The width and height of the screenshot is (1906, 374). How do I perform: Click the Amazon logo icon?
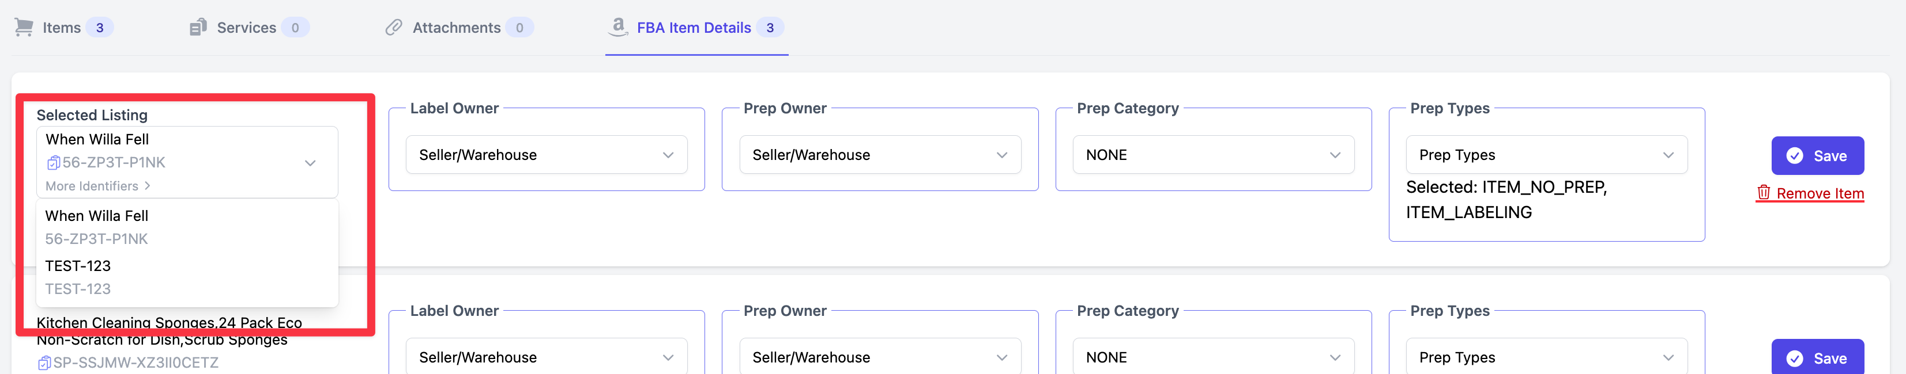click(x=618, y=26)
